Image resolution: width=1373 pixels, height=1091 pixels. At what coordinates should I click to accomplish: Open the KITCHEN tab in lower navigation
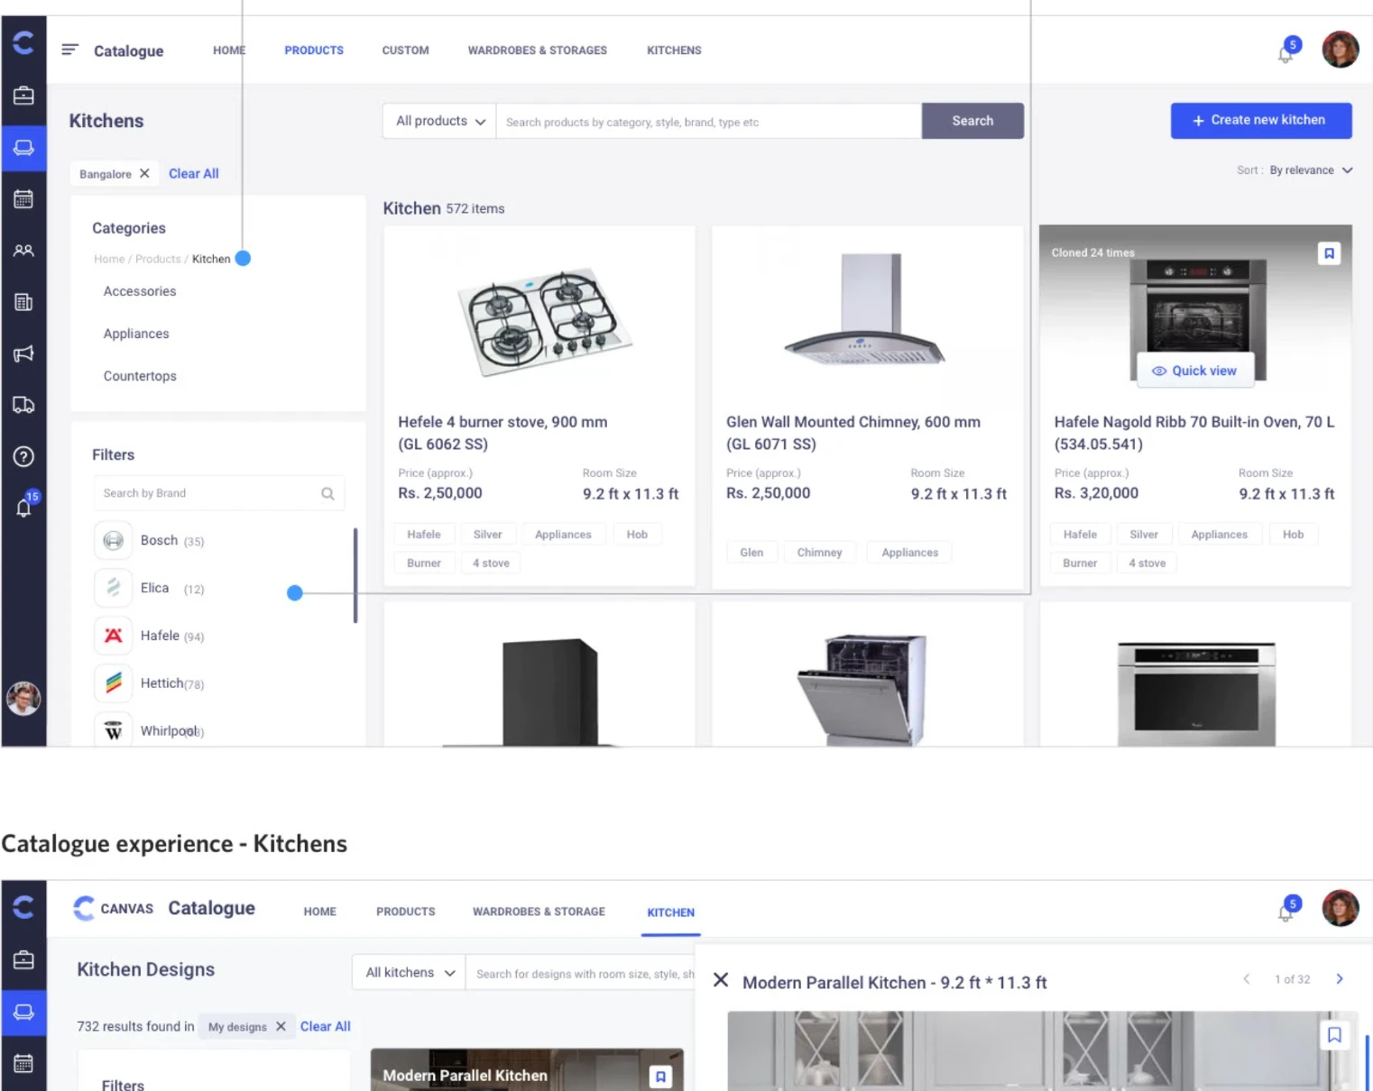[670, 912]
